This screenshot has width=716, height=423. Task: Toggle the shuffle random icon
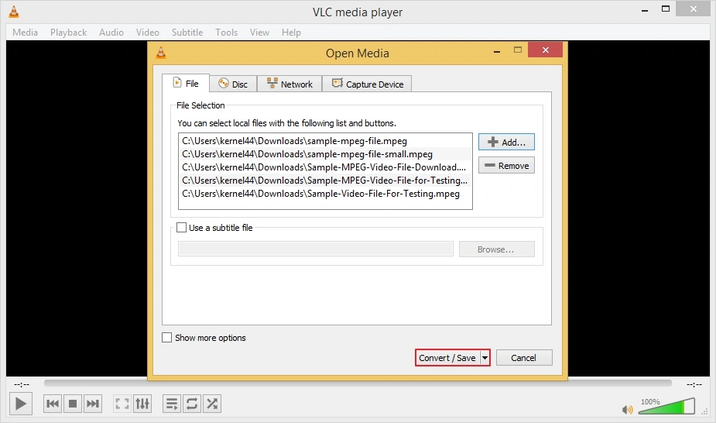click(x=212, y=404)
